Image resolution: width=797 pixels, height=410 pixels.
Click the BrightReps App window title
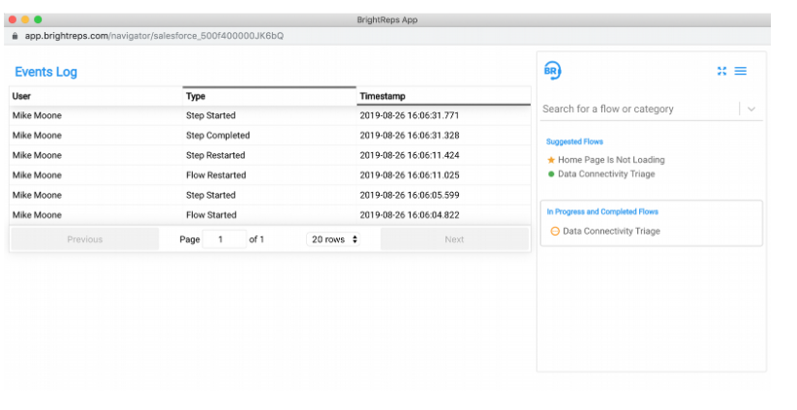click(387, 19)
